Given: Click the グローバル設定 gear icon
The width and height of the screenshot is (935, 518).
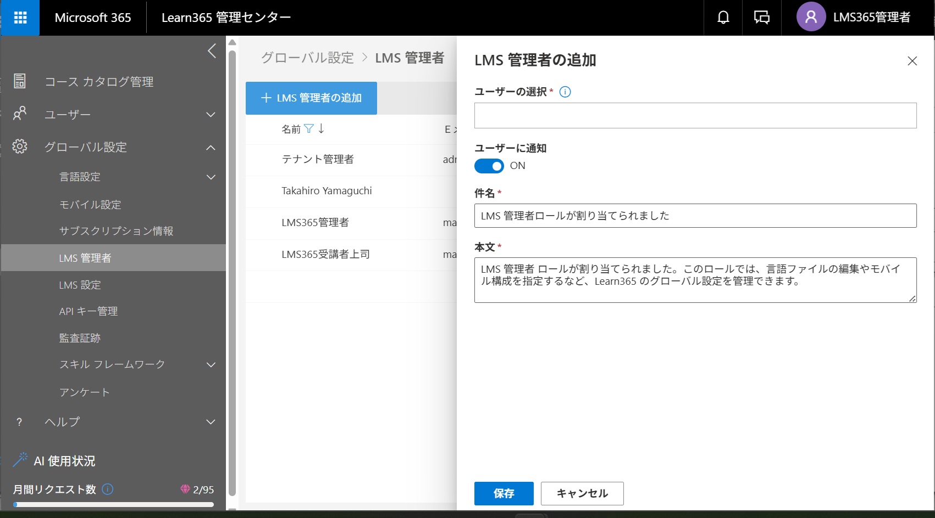Looking at the screenshot, I should click(20, 147).
